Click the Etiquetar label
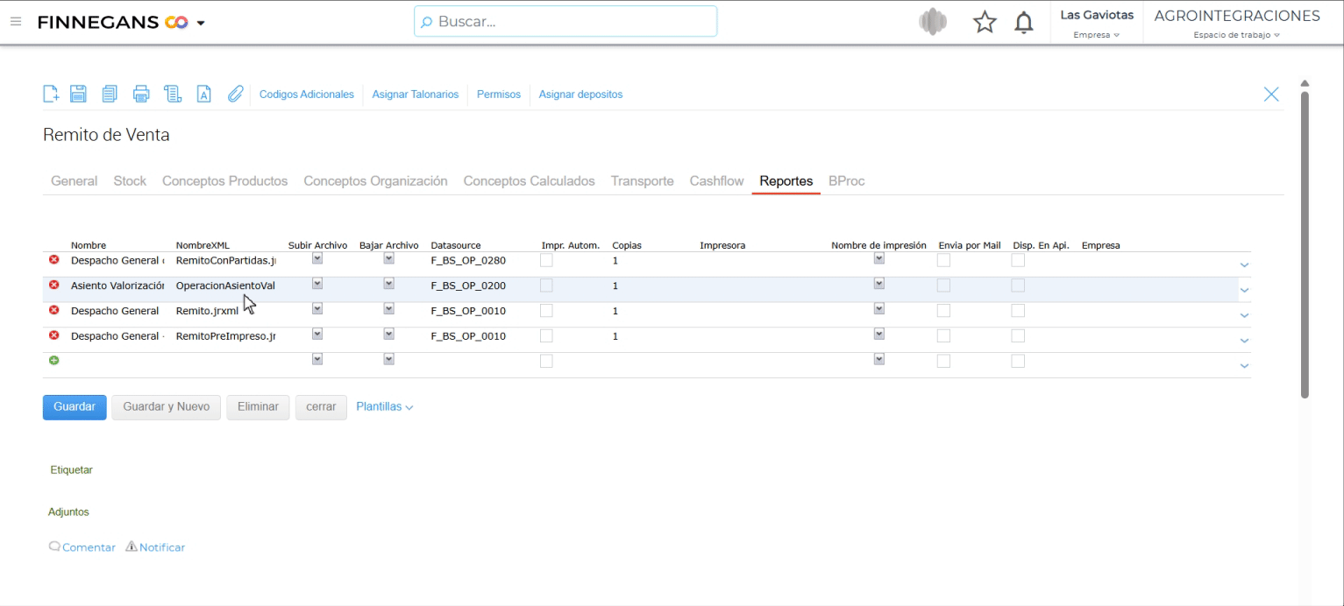Screen dimensions: 1344x606 pyautogui.click(x=72, y=470)
